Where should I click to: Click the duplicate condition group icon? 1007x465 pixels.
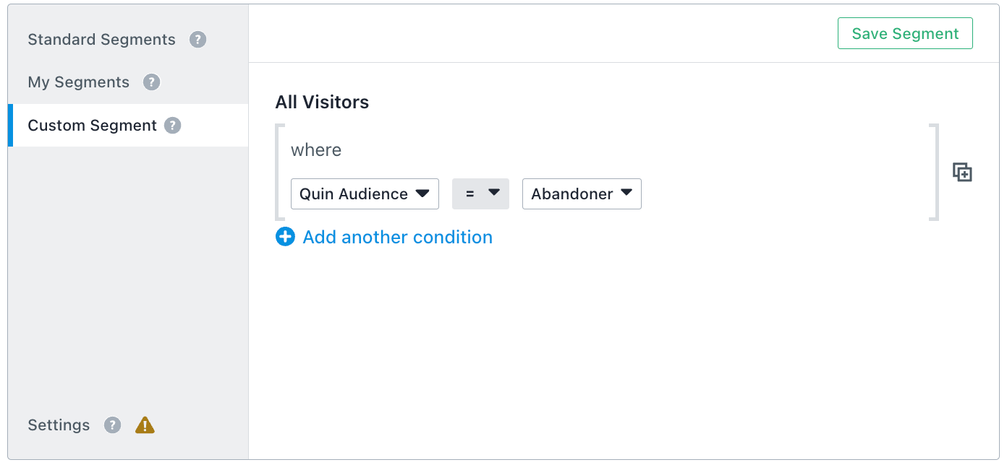[x=962, y=173]
